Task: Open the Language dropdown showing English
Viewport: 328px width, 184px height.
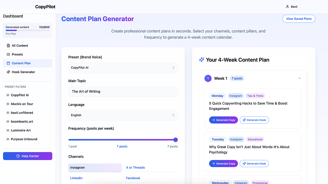Action: click(x=123, y=115)
